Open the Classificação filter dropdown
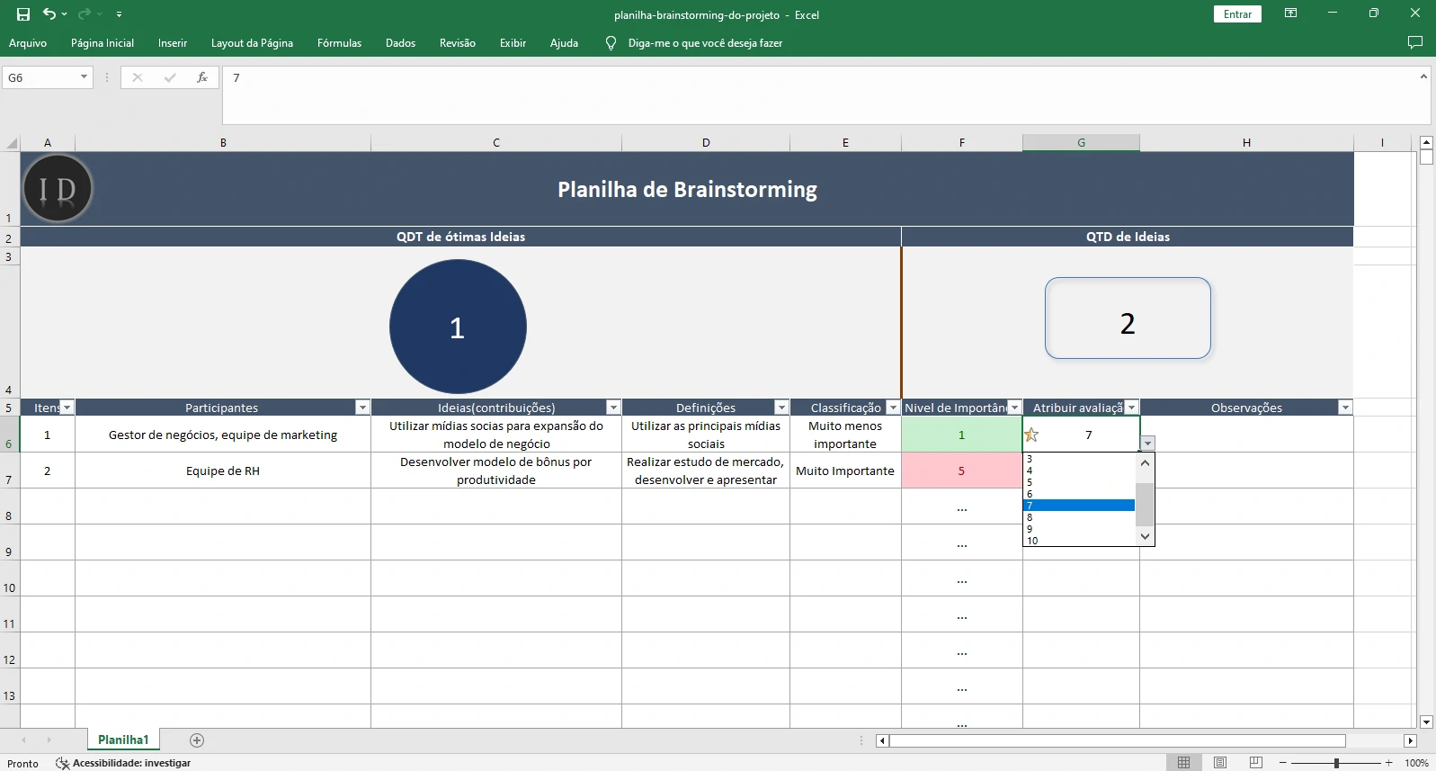The image size is (1436, 771). tap(893, 408)
